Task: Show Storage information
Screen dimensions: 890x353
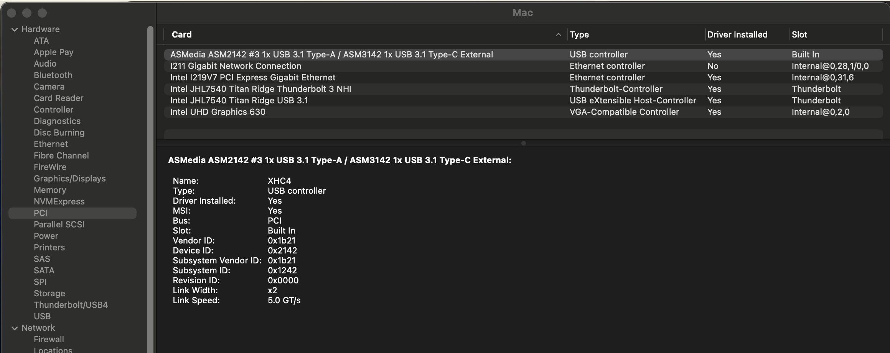Action: click(x=49, y=293)
